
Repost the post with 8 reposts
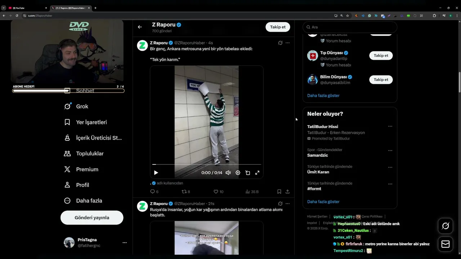185,192
